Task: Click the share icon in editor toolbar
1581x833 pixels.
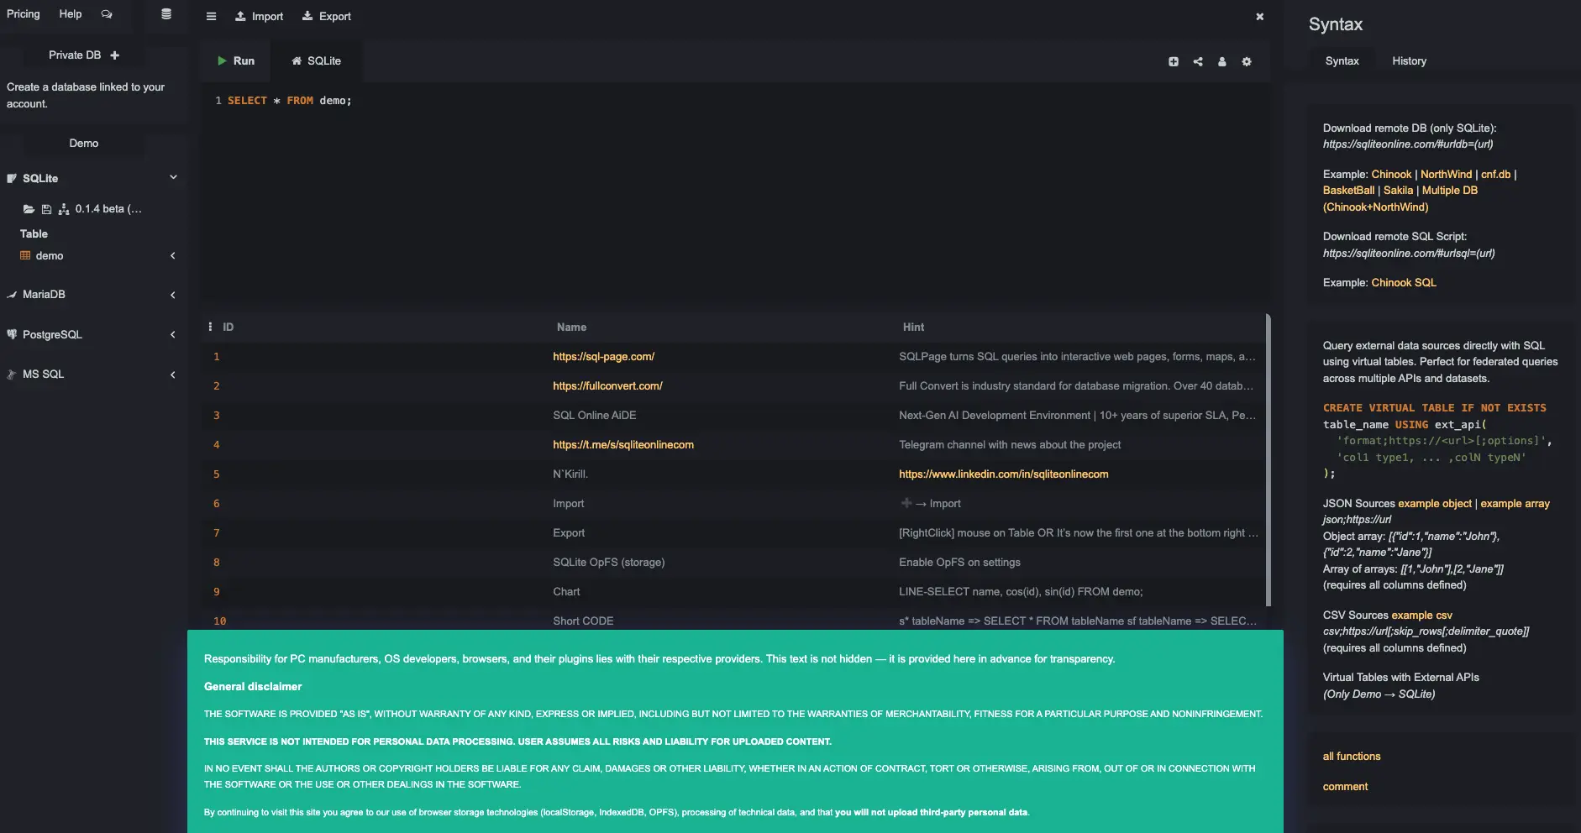Action: click(1198, 61)
